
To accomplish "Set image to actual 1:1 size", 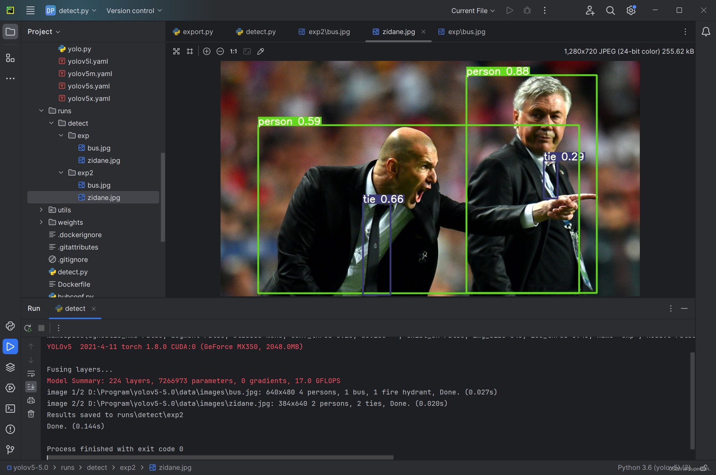I will 234,51.
